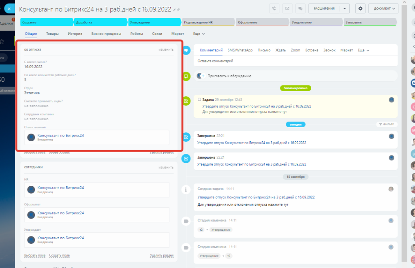Expand the Еще dropdown in timeline actions
Image resolution: width=415 pixels, height=268 pixels.
coord(364,50)
